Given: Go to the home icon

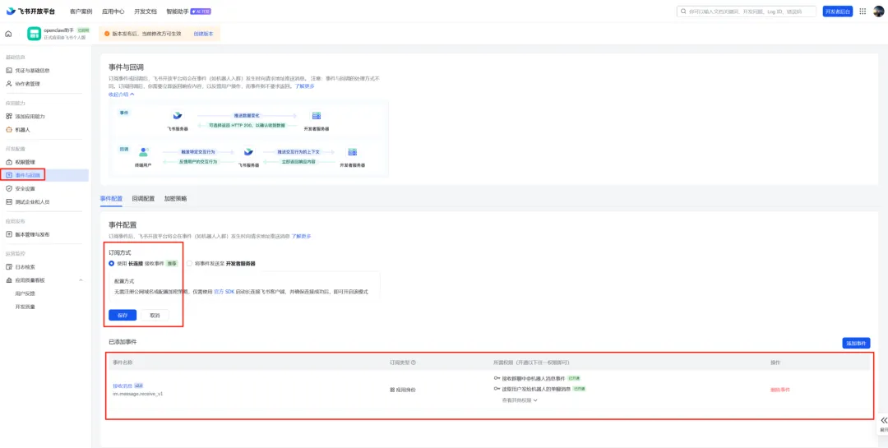Looking at the screenshot, I should click(x=8, y=34).
